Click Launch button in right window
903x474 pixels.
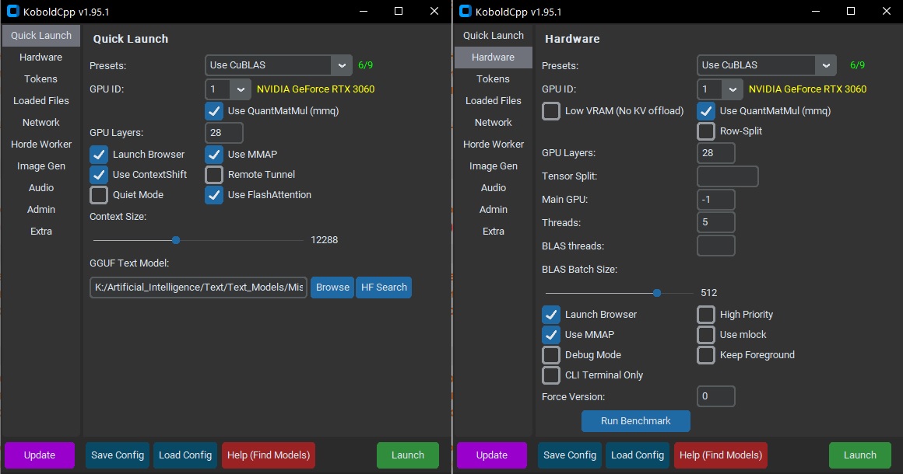point(860,455)
